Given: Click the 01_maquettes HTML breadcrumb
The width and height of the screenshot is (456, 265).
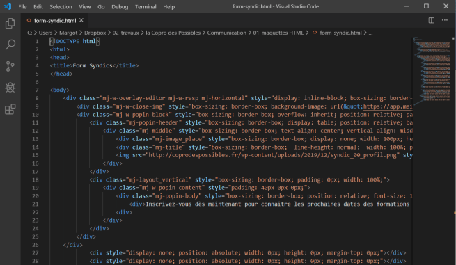Looking at the screenshot, I should [x=278, y=33].
